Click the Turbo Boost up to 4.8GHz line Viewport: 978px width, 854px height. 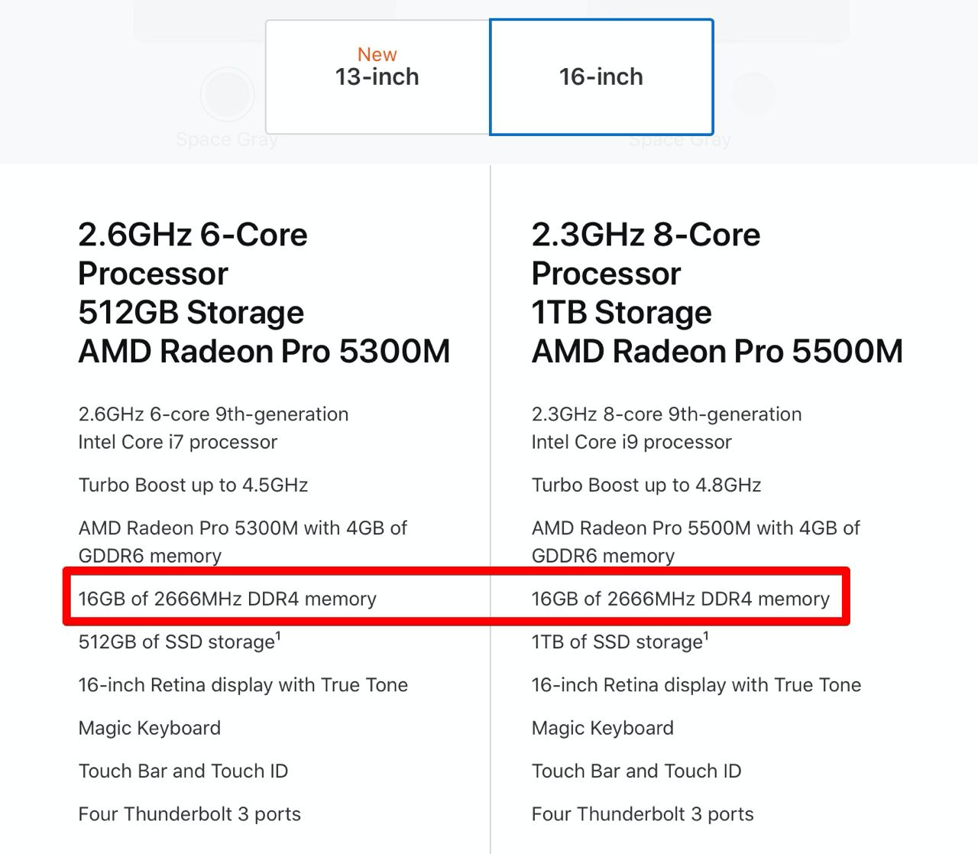(646, 485)
